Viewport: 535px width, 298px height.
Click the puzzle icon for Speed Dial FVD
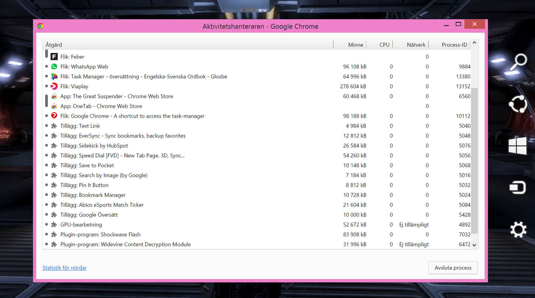[54, 155]
